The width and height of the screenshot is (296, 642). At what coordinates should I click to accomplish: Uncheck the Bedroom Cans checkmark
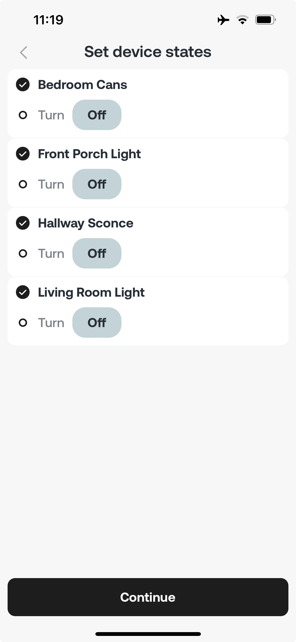click(x=23, y=84)
